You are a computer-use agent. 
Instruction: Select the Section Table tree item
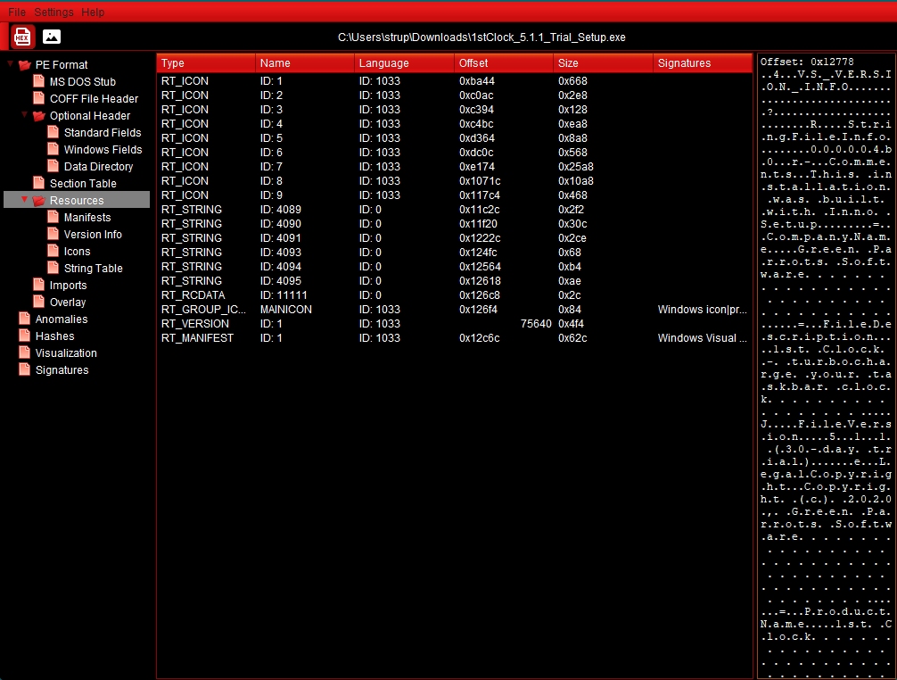point(83,183)
